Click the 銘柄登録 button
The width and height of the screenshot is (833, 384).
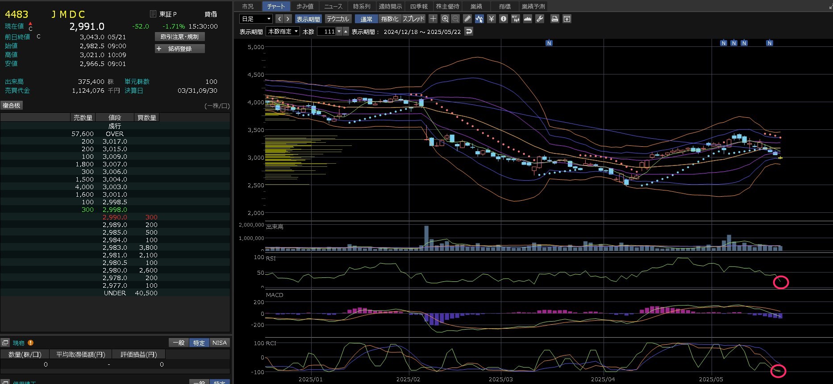[x=180, y=49]
